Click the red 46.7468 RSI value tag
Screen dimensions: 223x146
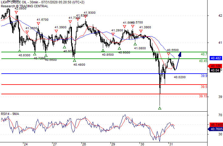tap(216, 125)
